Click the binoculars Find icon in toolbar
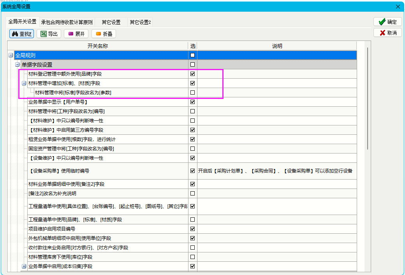The width and height of the screenshot is (405, 275). pyautogui.click(x=15, y=34)
